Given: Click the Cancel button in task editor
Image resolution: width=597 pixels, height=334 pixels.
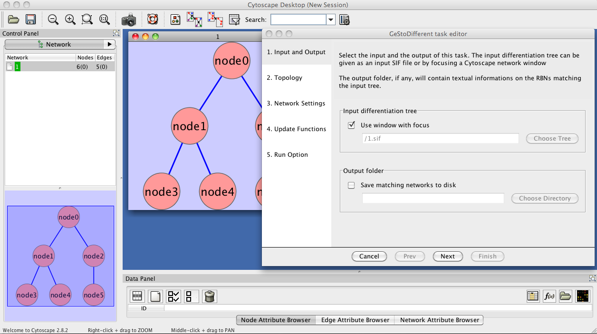Looking at the screenshot, I should (369, 257).
